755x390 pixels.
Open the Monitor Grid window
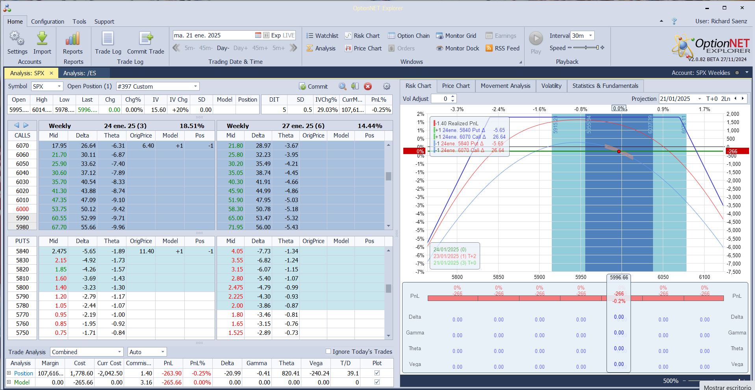pyautogui.click(x=456, y=36)
